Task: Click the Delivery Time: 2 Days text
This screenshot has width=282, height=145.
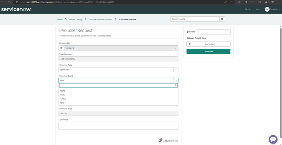Action: pyautogui.click(x=196, y=38)
